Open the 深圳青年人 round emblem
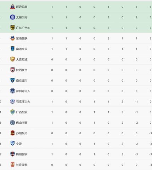The image size is (152, 170). 12,91
